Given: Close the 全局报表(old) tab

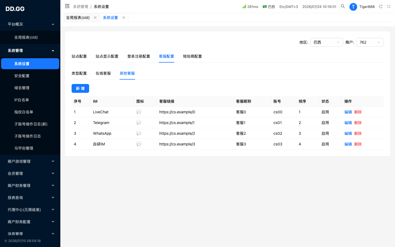Looking at the screenshot, I should [95, 18].
